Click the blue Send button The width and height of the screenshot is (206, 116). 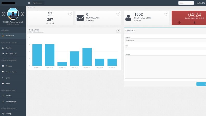[x=201, y=84]
